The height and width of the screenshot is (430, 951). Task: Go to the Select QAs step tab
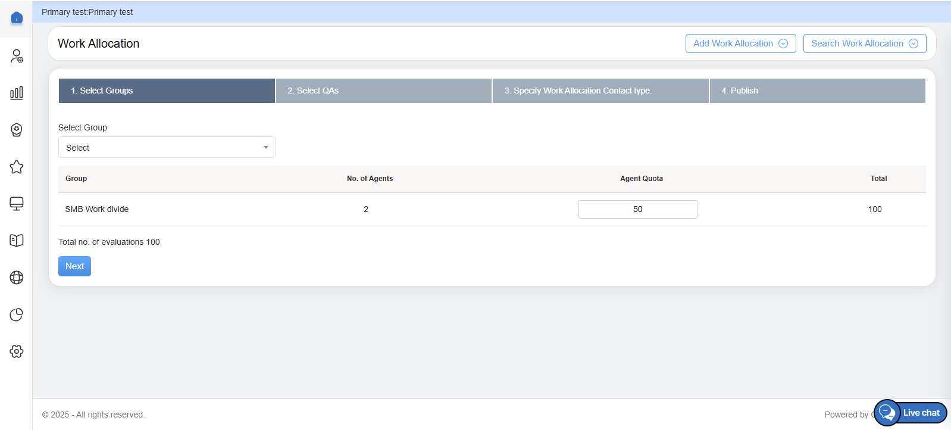(x=383, y=91)
